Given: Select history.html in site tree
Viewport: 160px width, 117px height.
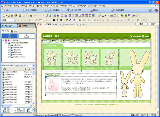Looking at the screenshot, I should pos(18,54).
